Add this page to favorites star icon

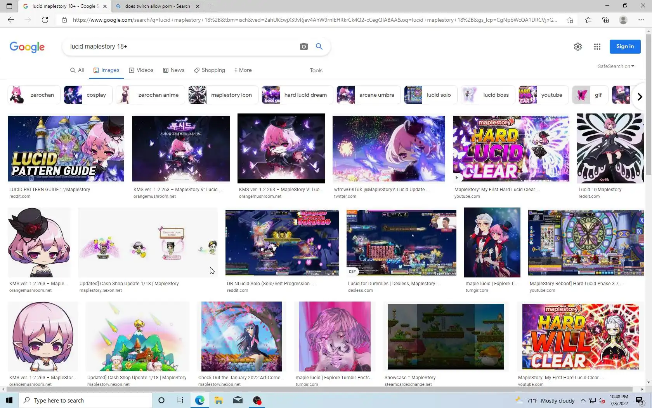(x=570, y=20)
